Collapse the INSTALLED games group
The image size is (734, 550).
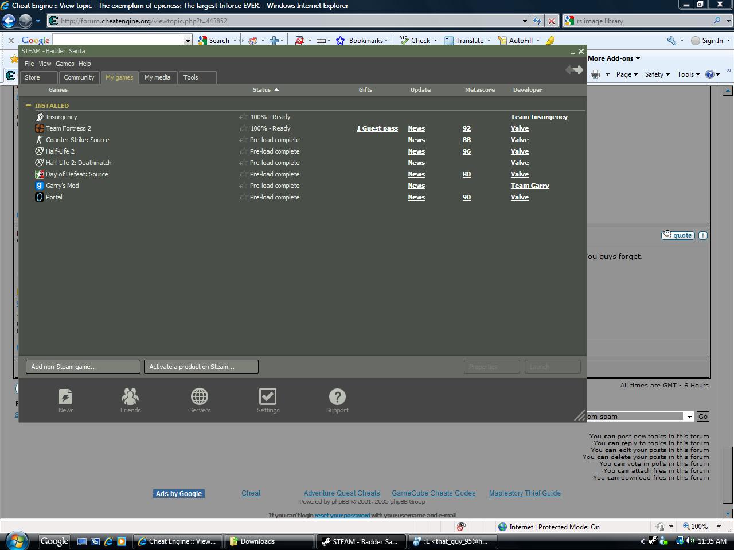(28, 105)
